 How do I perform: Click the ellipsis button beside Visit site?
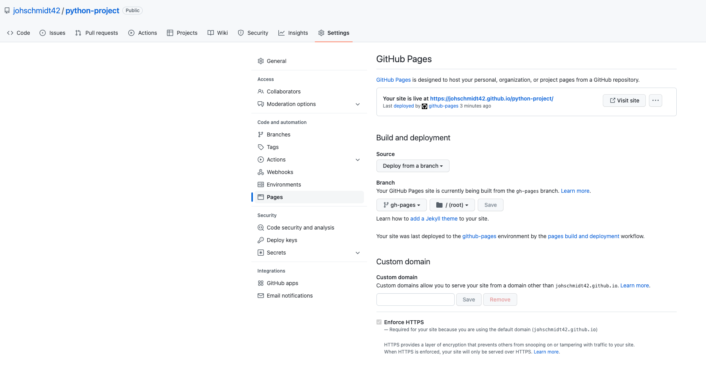(x=656, y=100)
